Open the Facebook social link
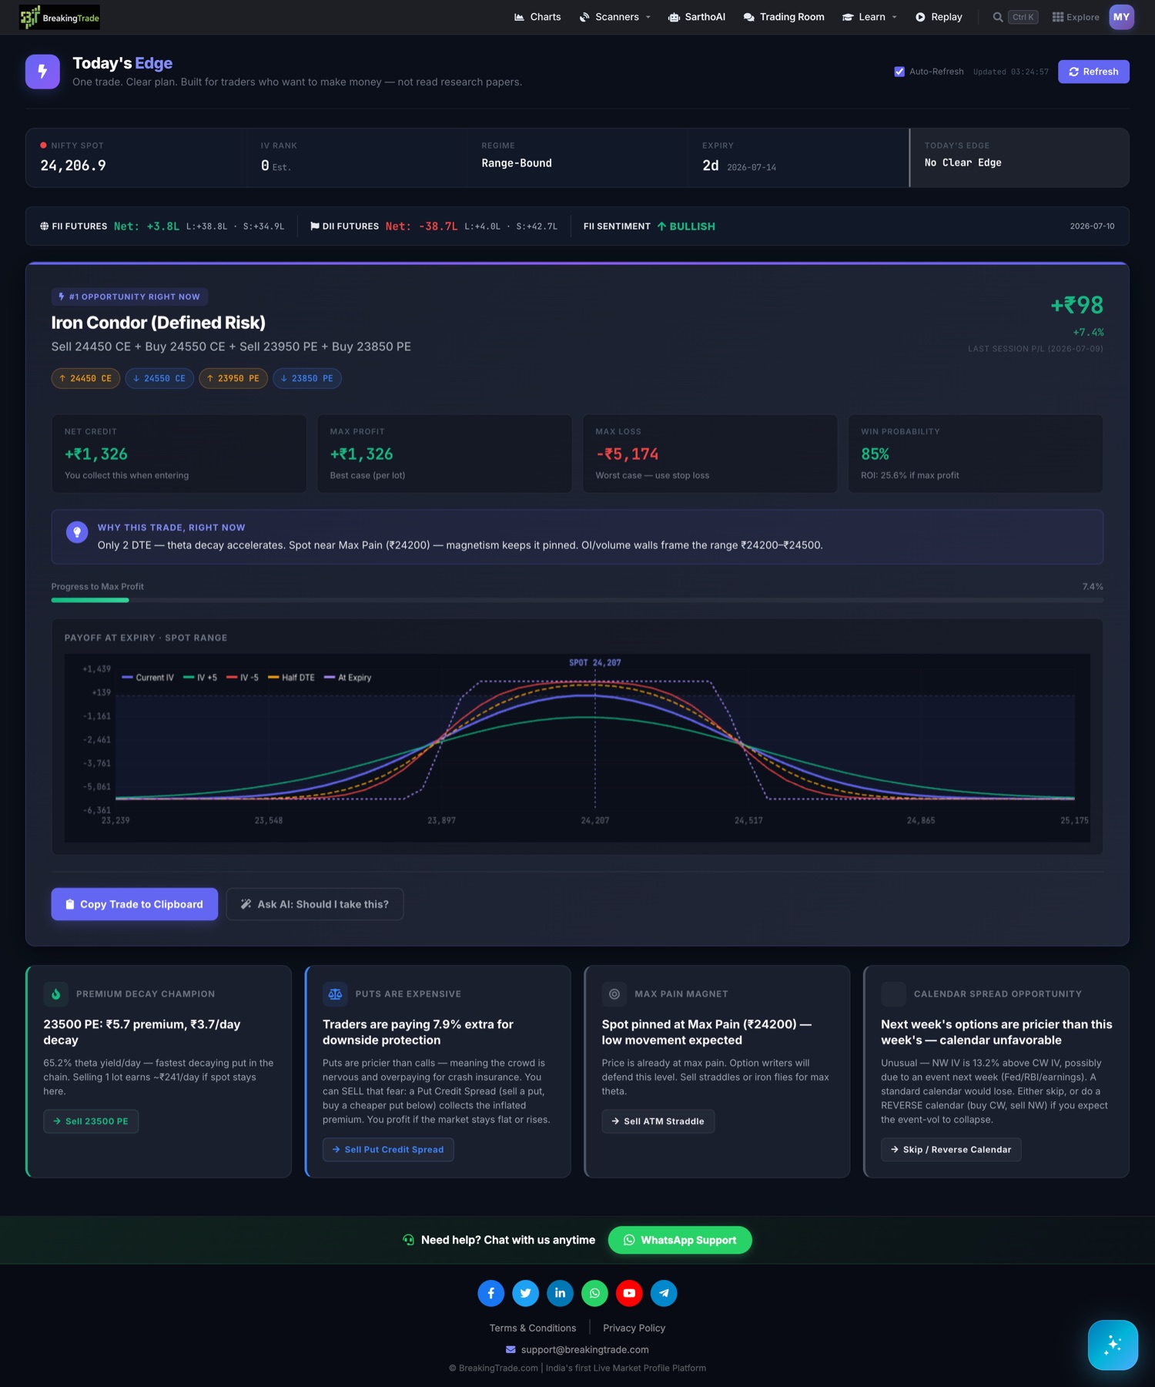 click(x=491, y=1293)
